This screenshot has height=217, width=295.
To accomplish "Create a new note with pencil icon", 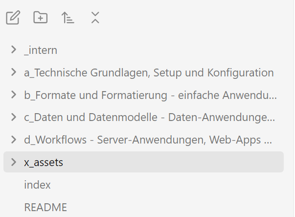I will 13,18.
